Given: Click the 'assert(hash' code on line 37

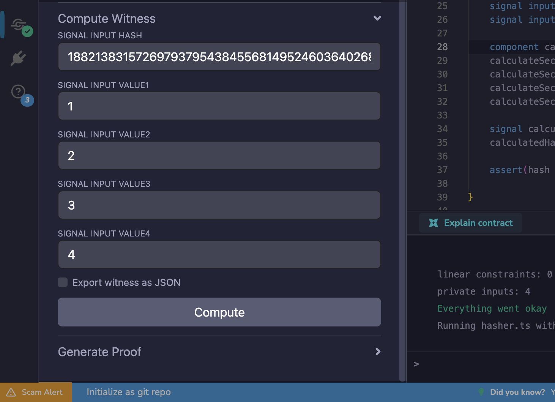Looking at the screenshot, I should (x=520, y=170).
